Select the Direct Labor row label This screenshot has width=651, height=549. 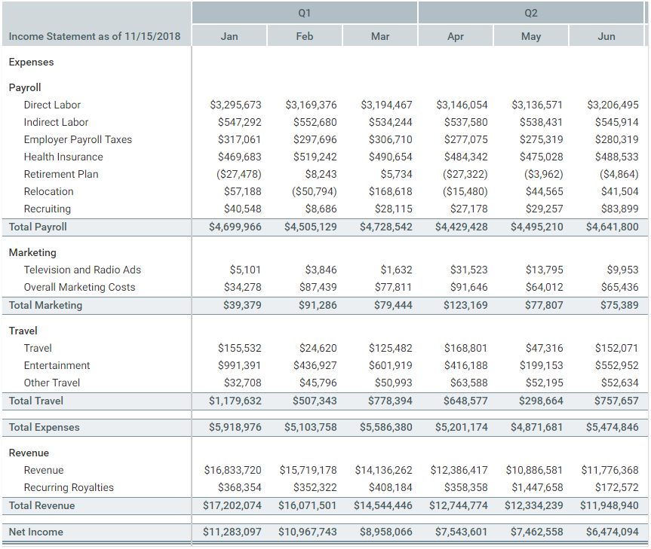[52, 105]
